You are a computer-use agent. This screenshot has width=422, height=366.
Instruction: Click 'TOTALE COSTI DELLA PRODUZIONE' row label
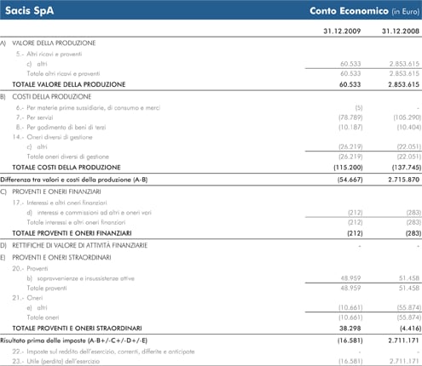coord(66,168)
